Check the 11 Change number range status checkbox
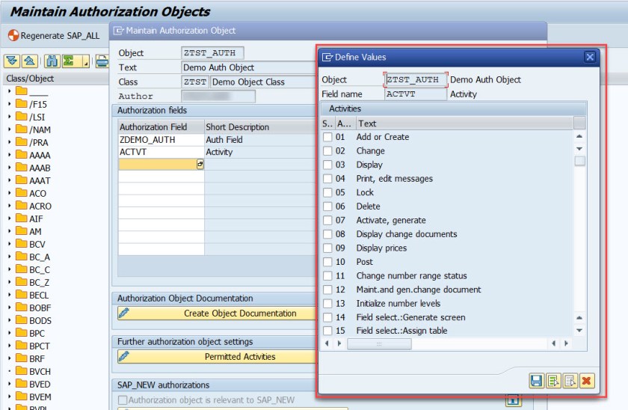This screenshot has height=410, width=628. point(327,276)
